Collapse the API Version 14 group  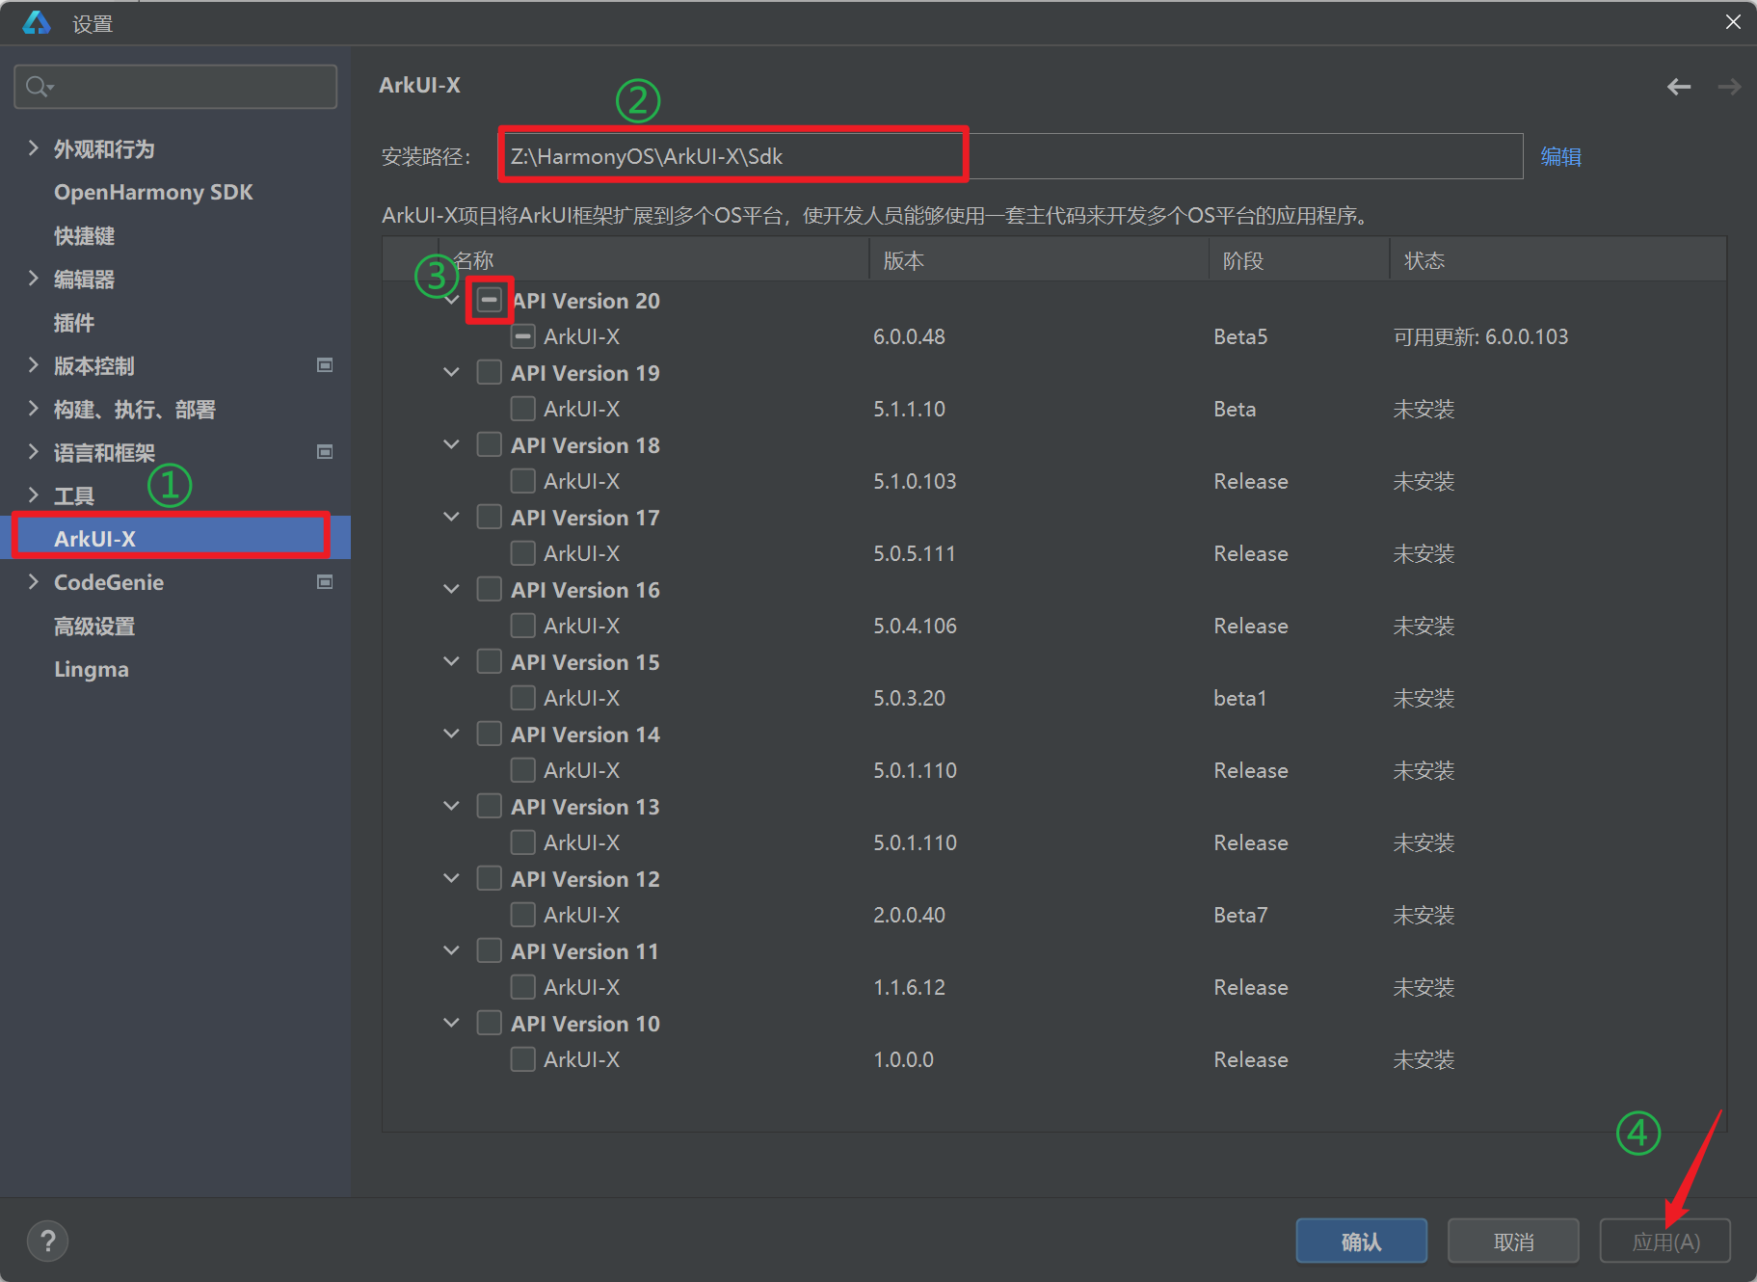[451, 734]
